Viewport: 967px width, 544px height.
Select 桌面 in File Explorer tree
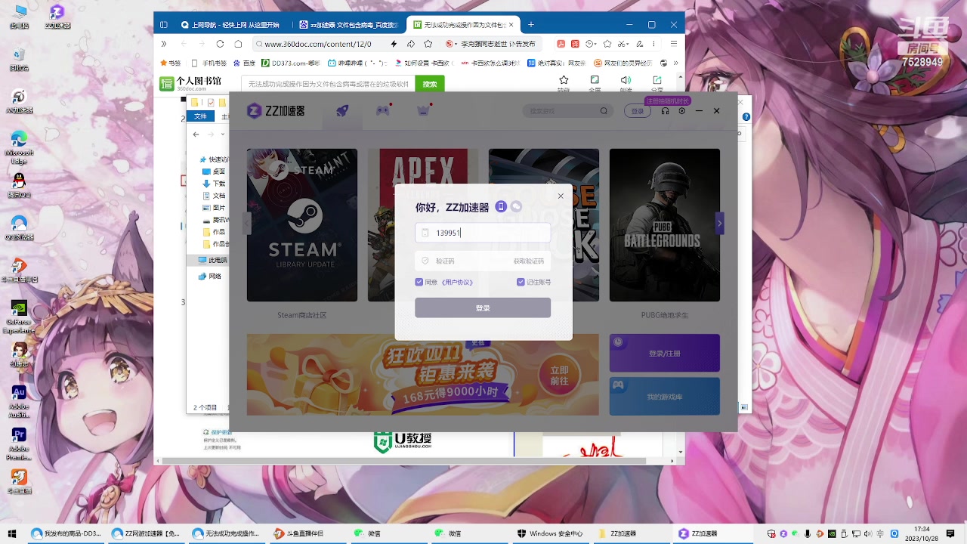[215, 172]
